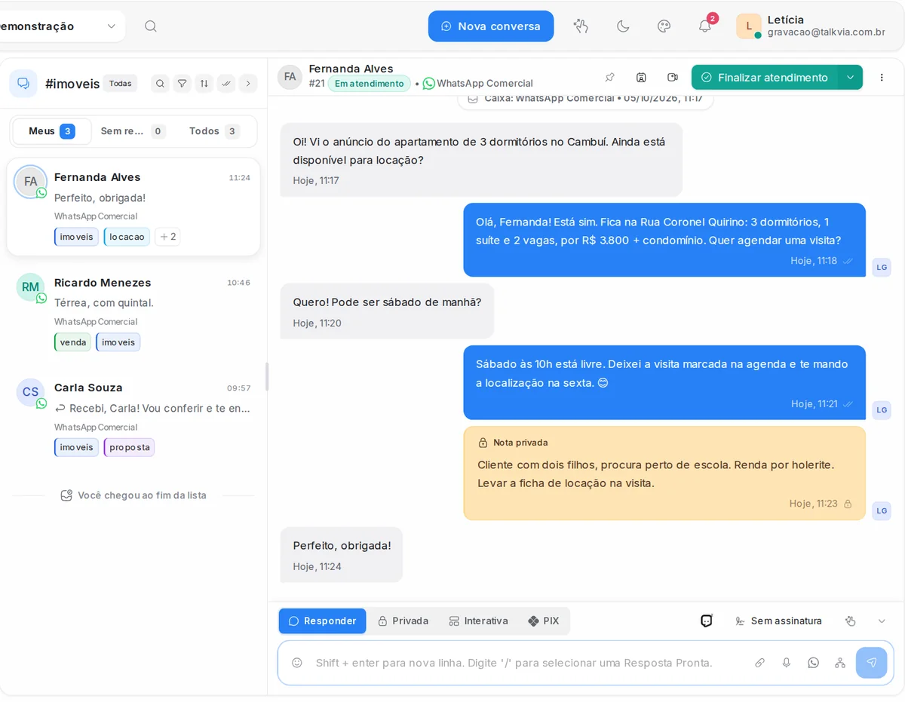
Task: Click the Em atendimento status badge
Action: coord(370,84)
